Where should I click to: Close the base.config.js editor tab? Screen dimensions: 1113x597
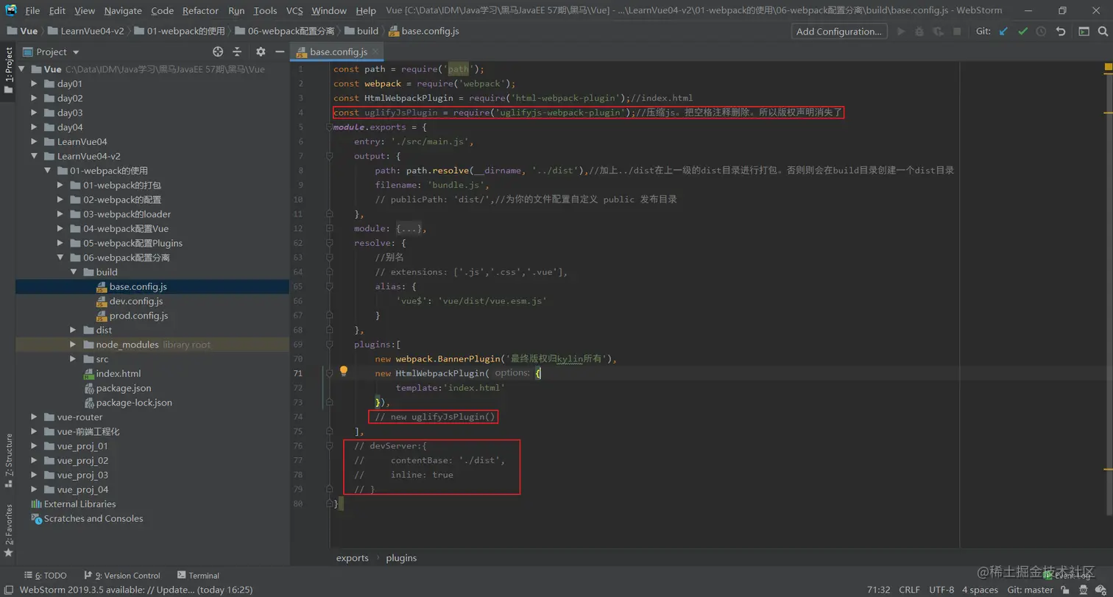point(375,52)
